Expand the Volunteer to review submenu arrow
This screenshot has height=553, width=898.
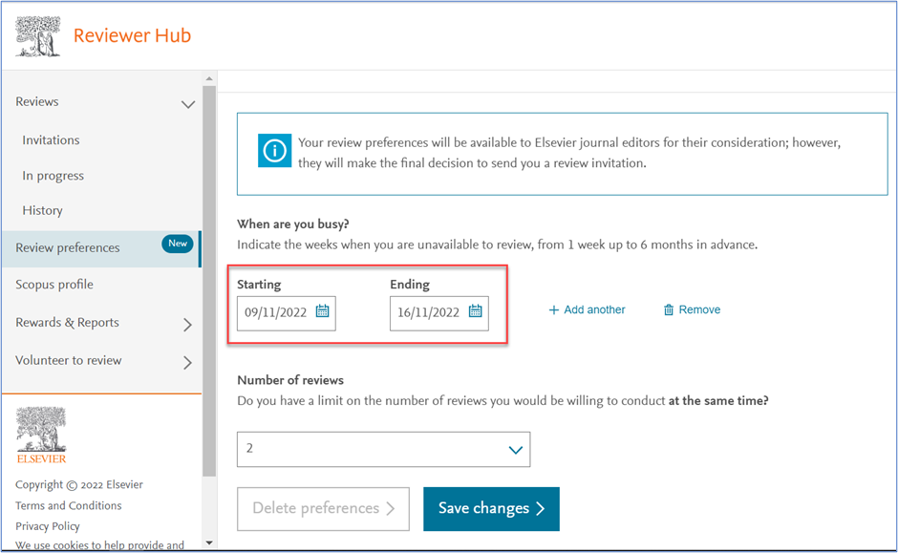(187, 362)
